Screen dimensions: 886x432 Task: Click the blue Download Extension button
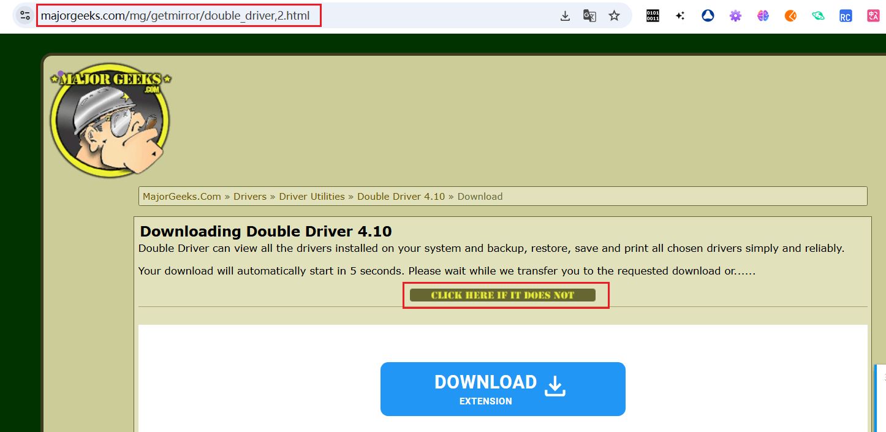pos(502,389)
